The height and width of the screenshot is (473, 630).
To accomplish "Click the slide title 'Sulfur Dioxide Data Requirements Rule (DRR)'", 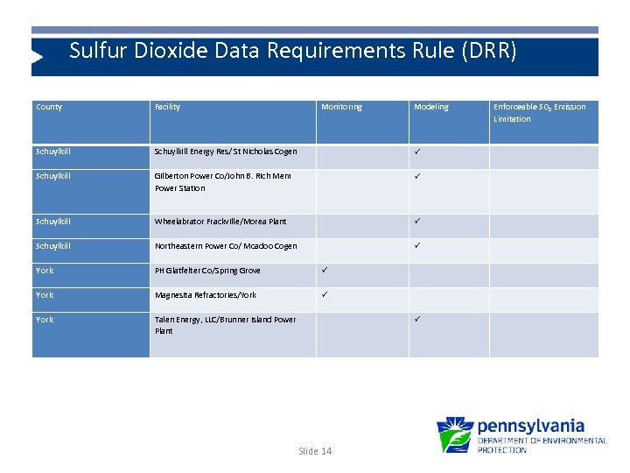I will pyautogui.click(x=292, y=51).
